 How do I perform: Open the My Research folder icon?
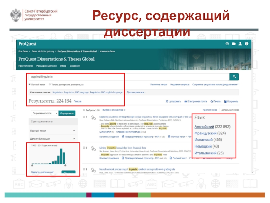[234, 44]
